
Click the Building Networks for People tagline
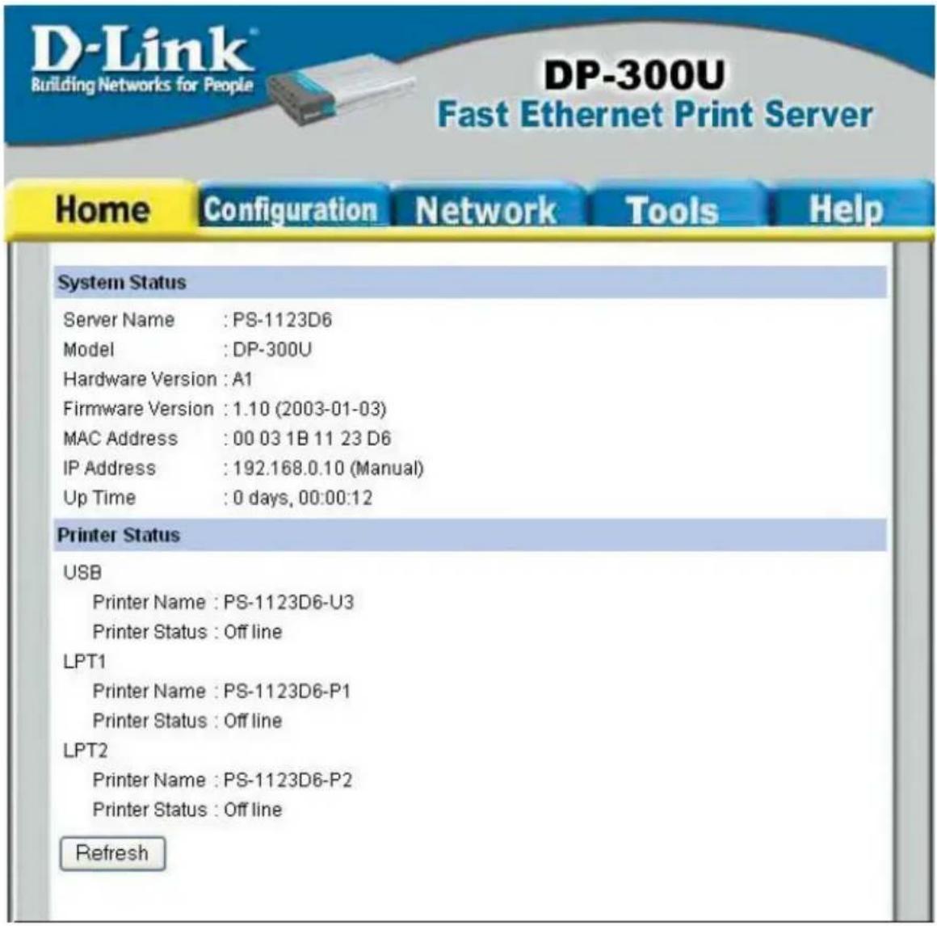point(142,85)
